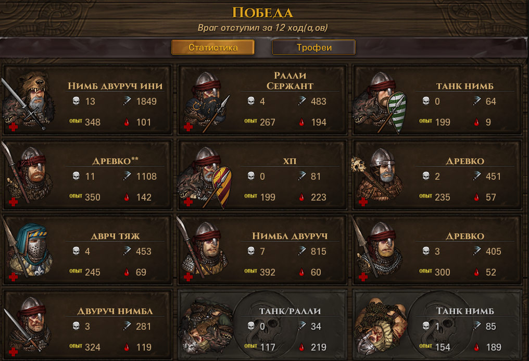
Task: Click the skull kills icon for Нимб двуруч ини
Action: point(76,101)
